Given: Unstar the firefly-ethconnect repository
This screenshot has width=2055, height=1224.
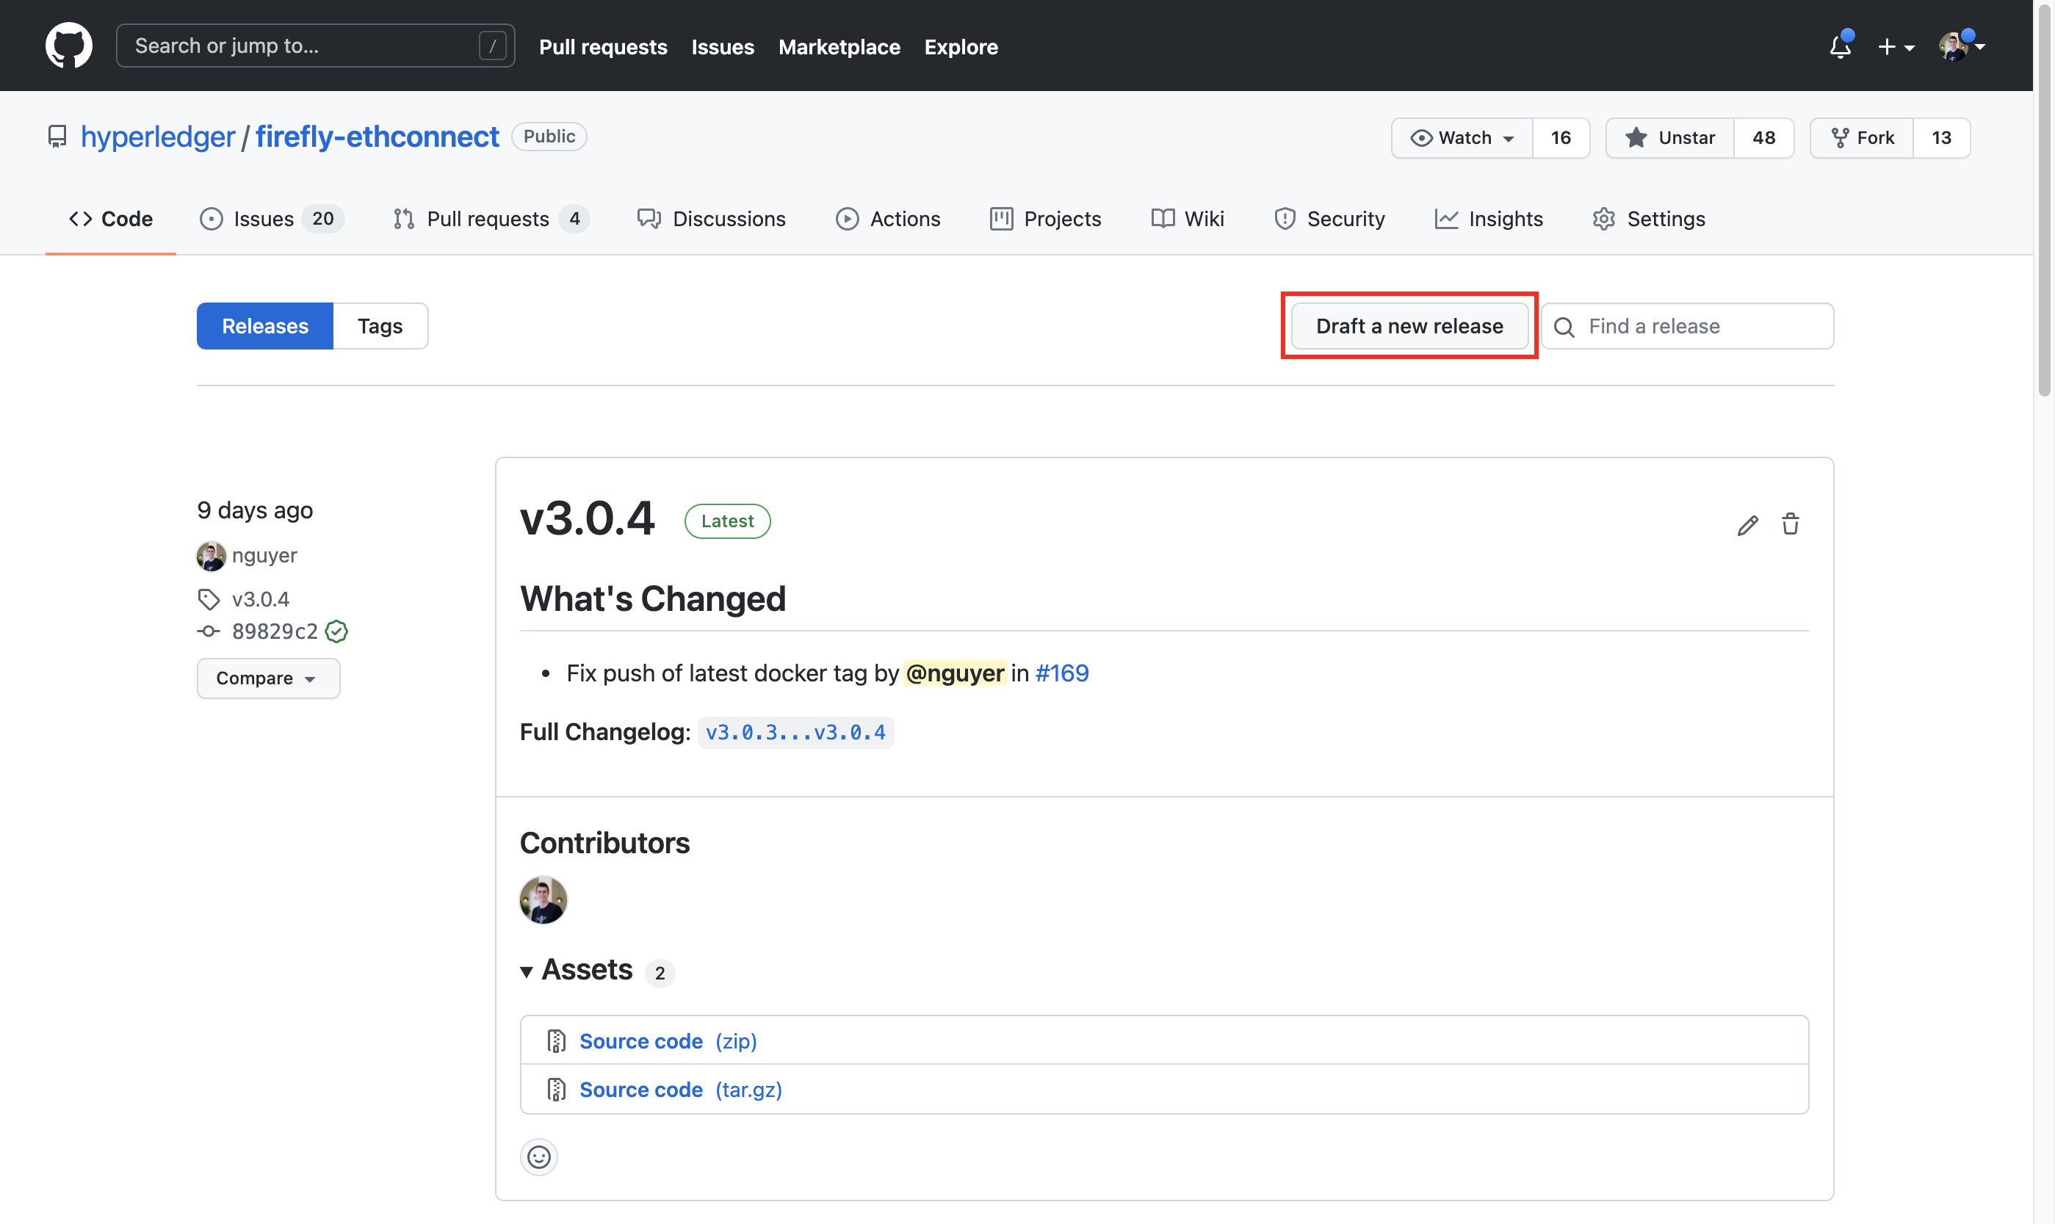Looking at the screenshot, I should click(1671, 138).
